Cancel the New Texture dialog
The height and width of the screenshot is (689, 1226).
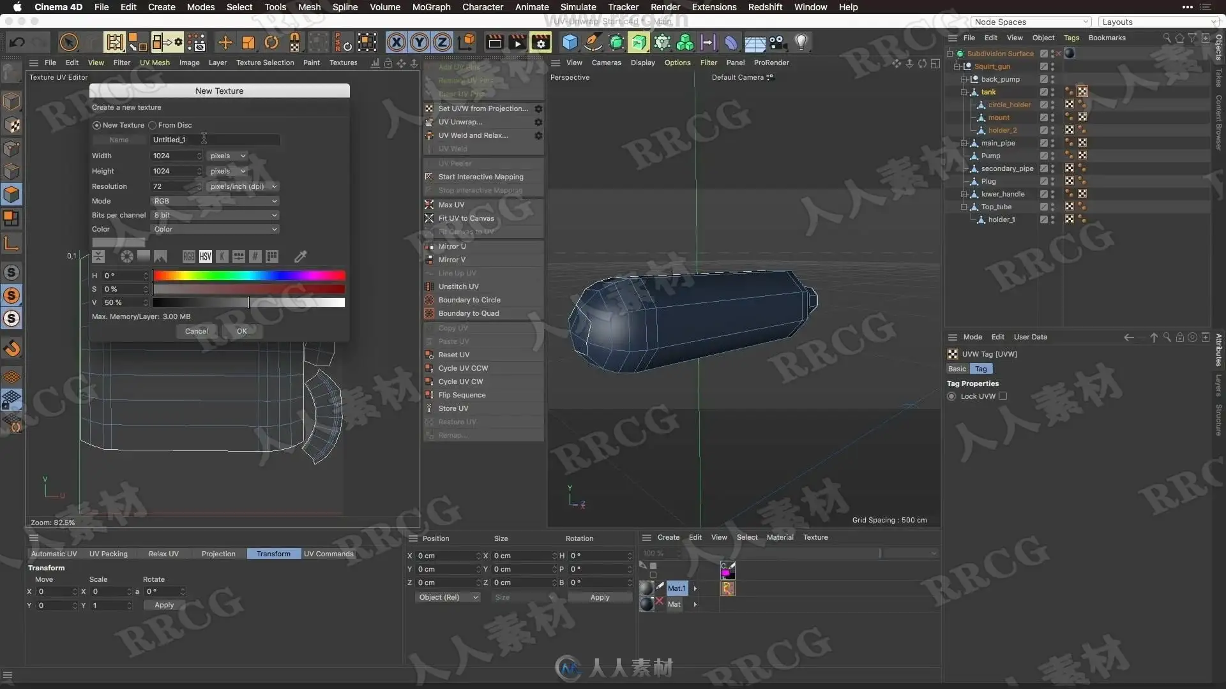(x=196, y=331)
